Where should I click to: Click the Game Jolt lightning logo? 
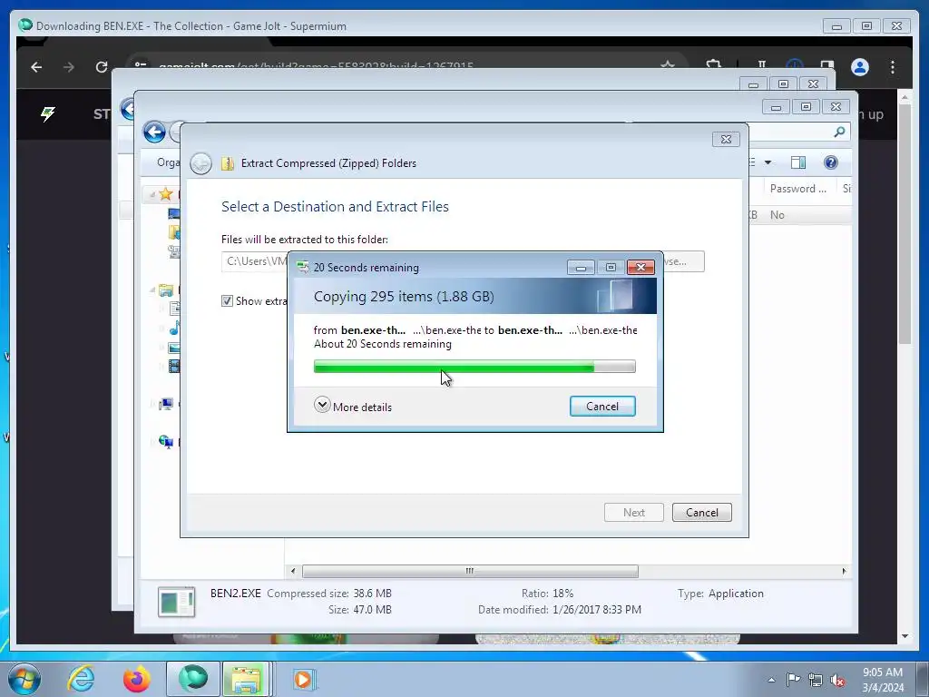48,113
